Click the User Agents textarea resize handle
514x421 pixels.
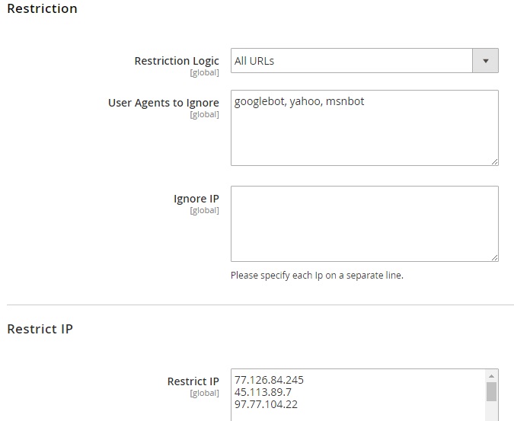pyautogui.click(x=494, y=161)
